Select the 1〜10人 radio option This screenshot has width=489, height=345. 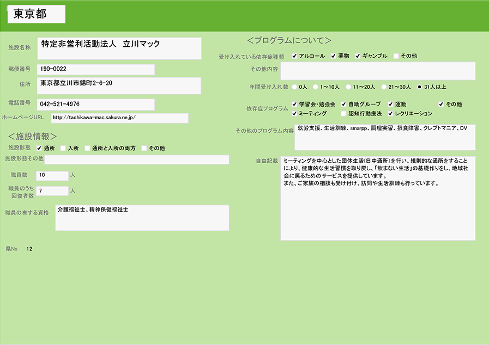coord(316,87)
